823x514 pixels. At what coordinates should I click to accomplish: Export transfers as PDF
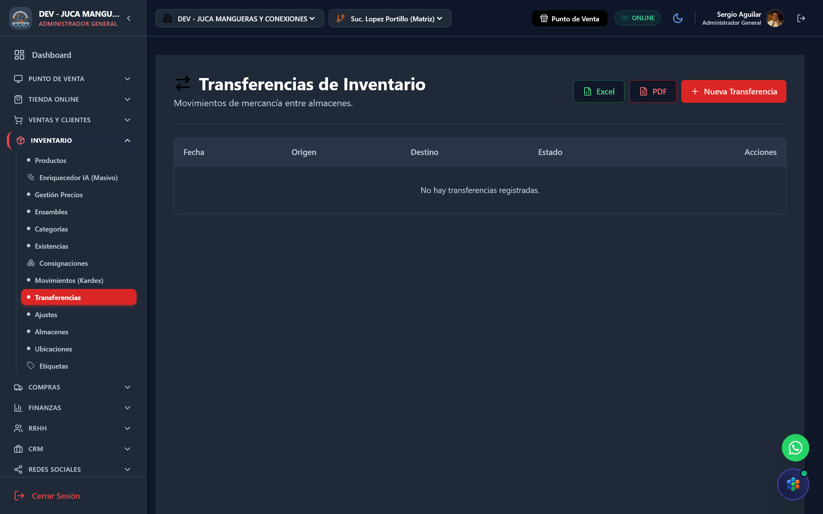click(653, 91)
